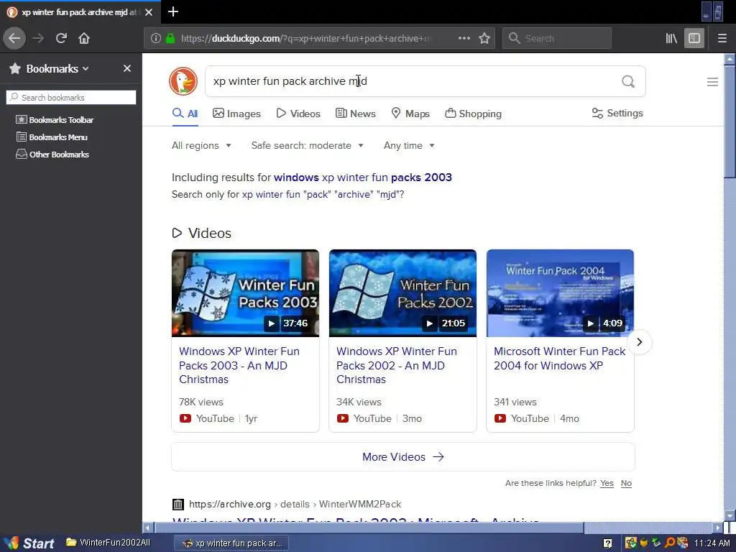Answer No to links helpful
Screen dimensions: 736x552
coord(626,483)
